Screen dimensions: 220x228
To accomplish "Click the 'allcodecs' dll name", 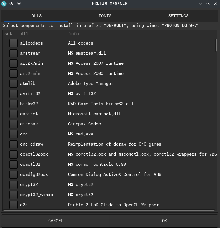I will [x=32, y=43].
